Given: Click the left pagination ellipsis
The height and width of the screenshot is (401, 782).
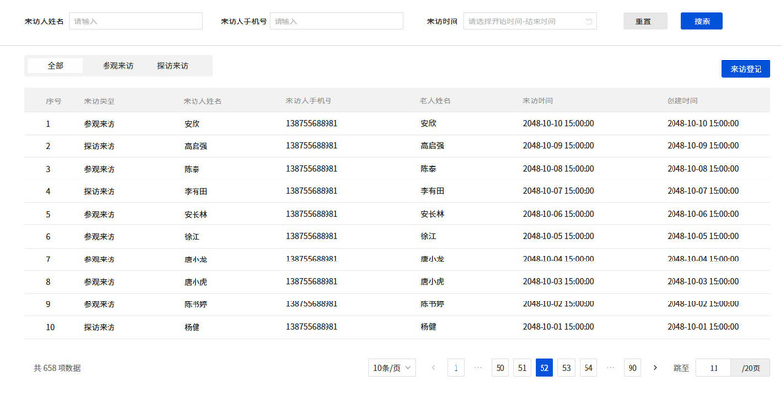Looking at the screenshot, I should click(478, 368).
